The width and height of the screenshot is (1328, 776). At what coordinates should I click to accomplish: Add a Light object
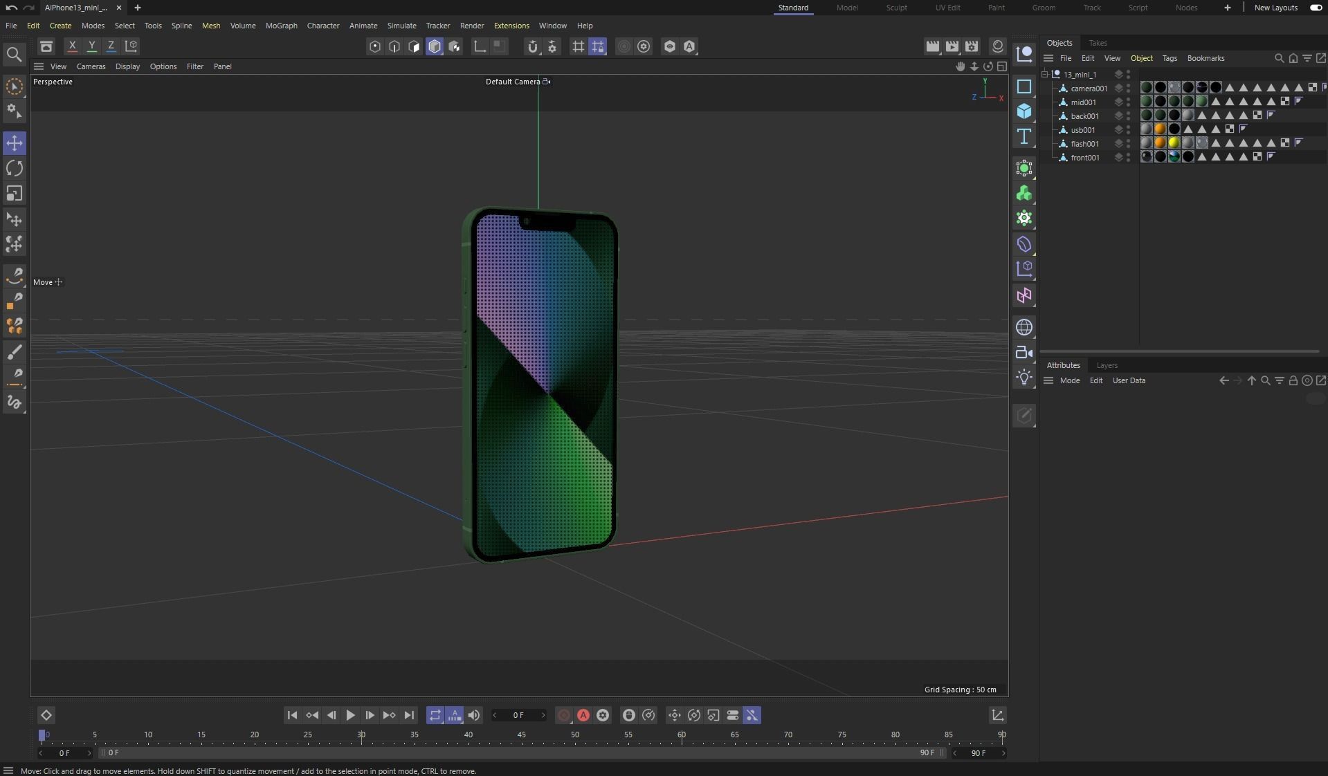tap(1024, 378)
